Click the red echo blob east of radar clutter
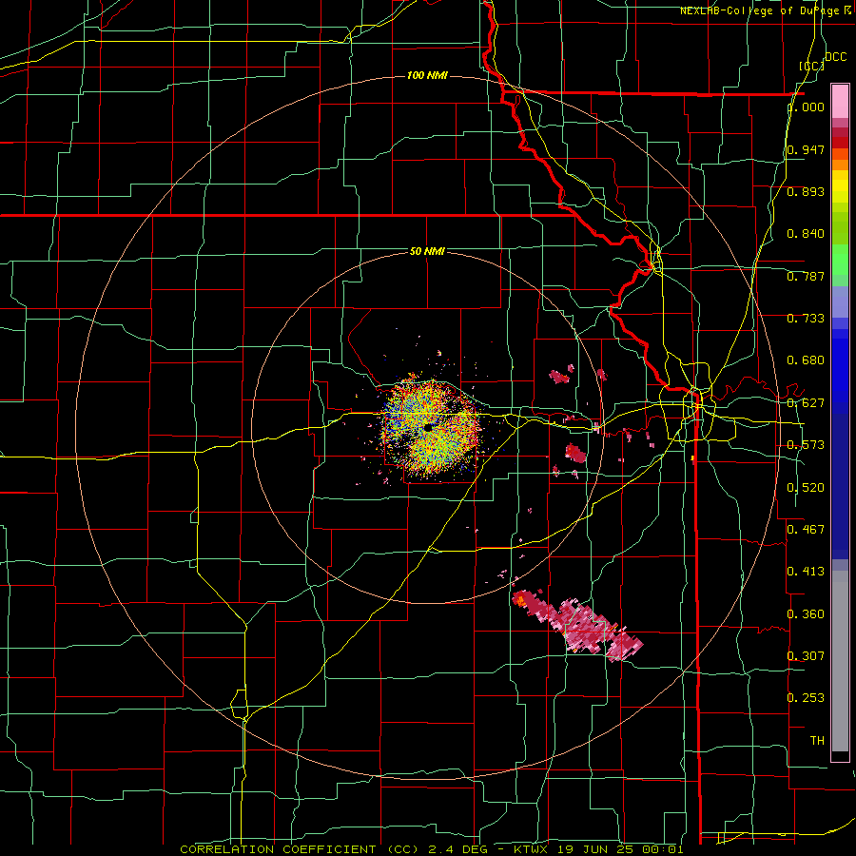The width and height of the screenshot is (856, 856). click(x=574, y=453)
